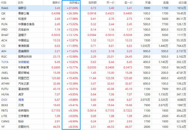Select the FUTU stock code
Screen dimensions: 188x130
coord(5,89)
